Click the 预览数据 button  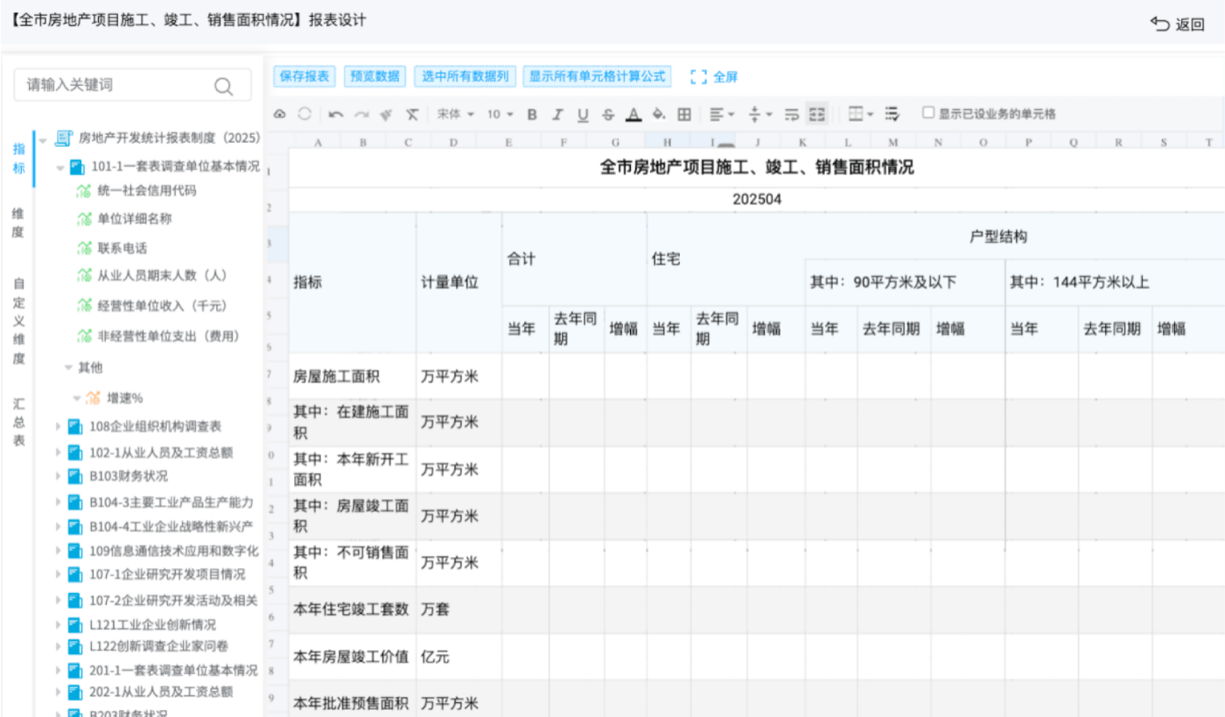[374, 76]
